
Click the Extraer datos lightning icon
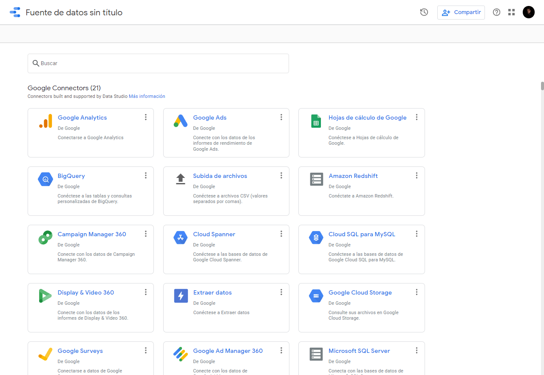pyautogui.click(x=181, y=296)
